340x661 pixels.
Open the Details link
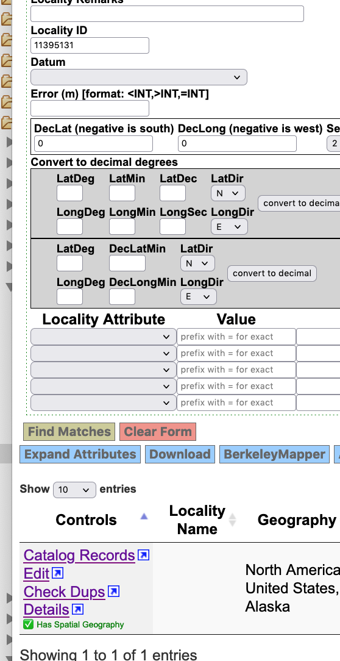tap(46, 610)
